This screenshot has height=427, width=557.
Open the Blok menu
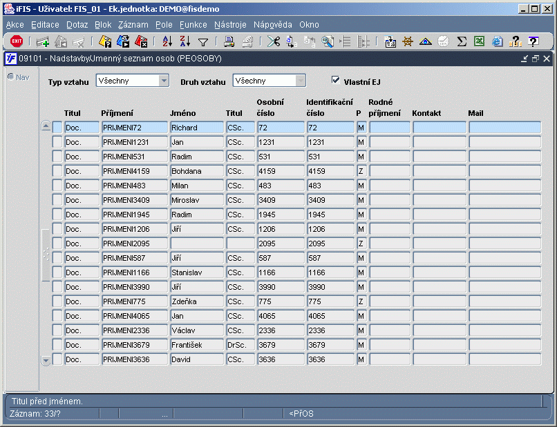pos(103,25)
